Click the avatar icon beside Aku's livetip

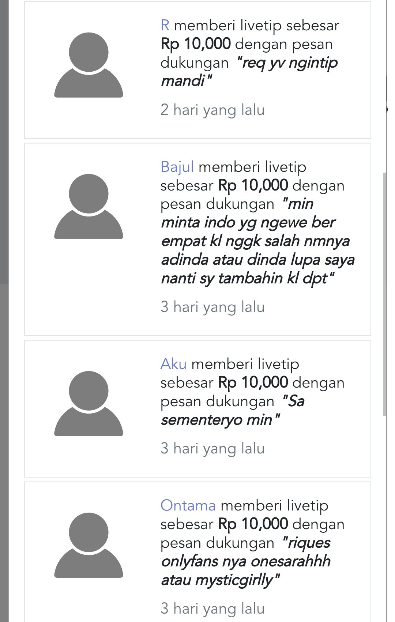(89, 403)
